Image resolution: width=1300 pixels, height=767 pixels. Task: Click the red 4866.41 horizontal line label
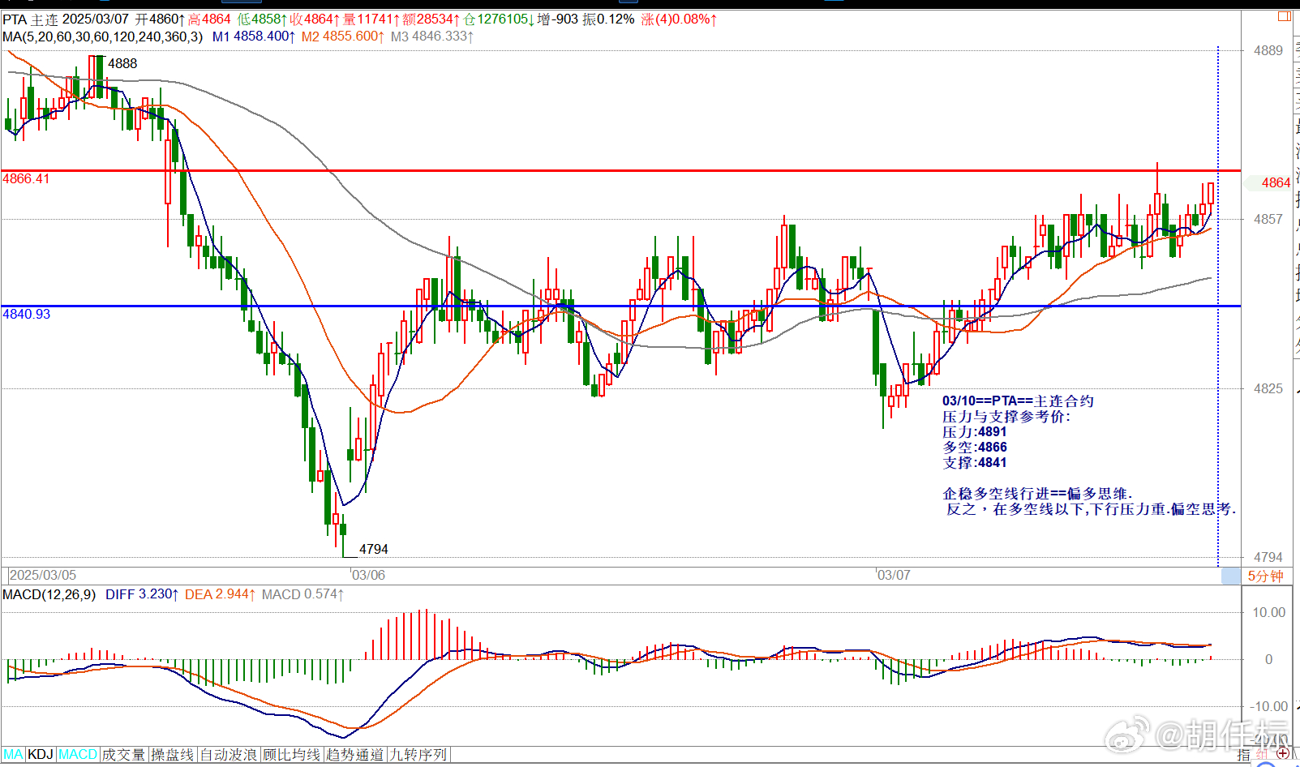pos(26,178)
